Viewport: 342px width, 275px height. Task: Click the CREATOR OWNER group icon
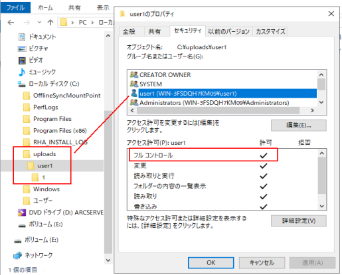point(134,74)
